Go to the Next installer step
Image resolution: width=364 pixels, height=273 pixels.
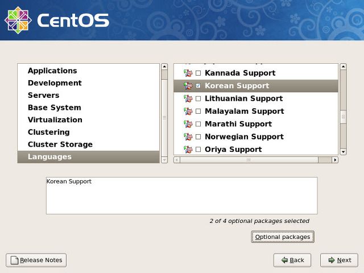click(339, 260)
